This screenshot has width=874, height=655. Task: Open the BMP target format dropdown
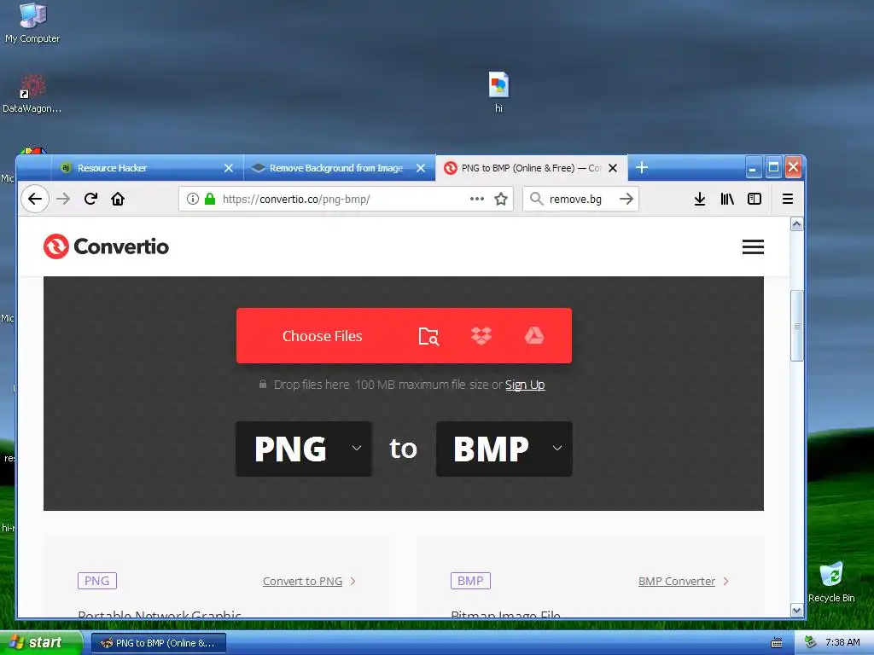click(504, 449)
